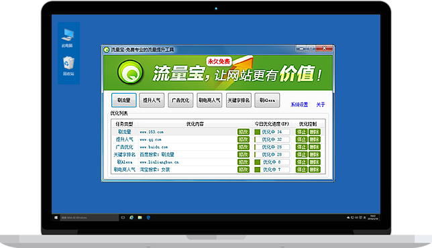
Task: Select the 刷Alexa tab
Action: (267, 100)
